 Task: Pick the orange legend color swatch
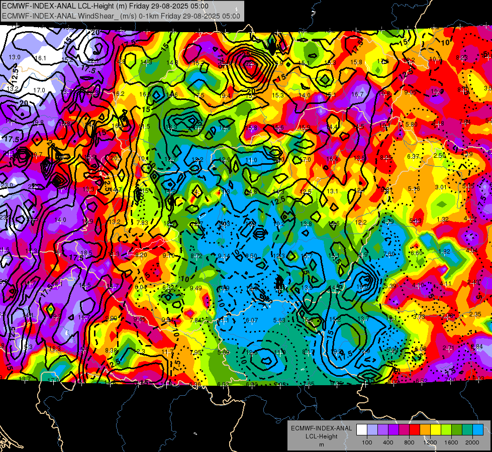425,430
